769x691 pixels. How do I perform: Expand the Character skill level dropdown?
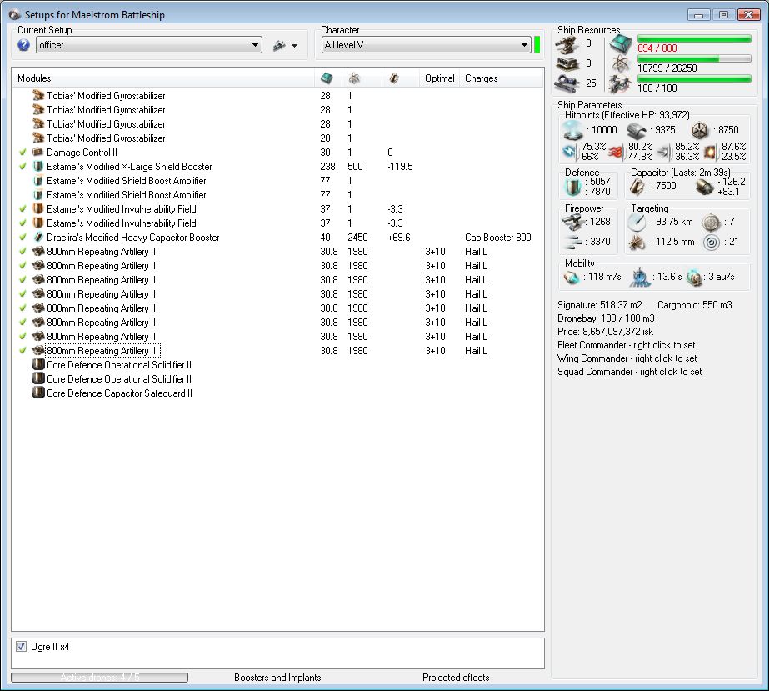[x=524, y=45]
